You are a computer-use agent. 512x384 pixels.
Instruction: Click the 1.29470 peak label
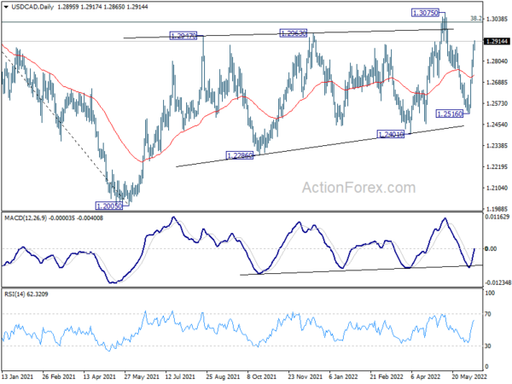(x=183, y=36)
